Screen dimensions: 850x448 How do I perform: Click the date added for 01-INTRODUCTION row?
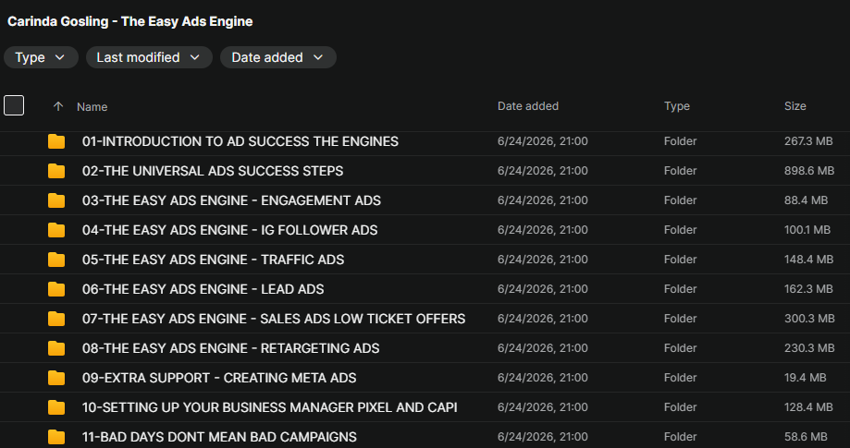point(543,141)
